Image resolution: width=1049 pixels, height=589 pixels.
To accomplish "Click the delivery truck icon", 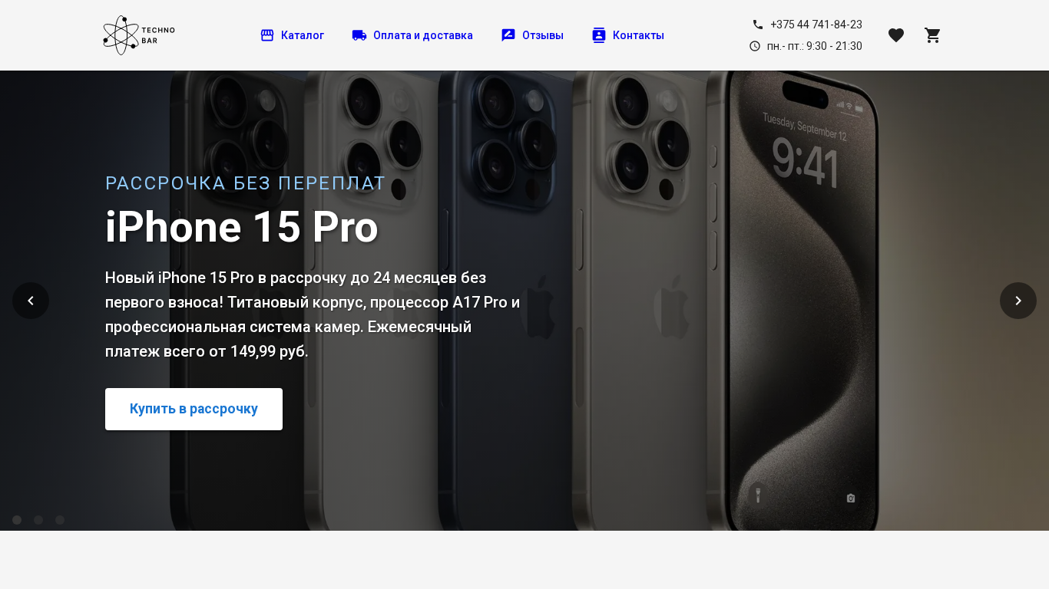I will pos(359,35).
